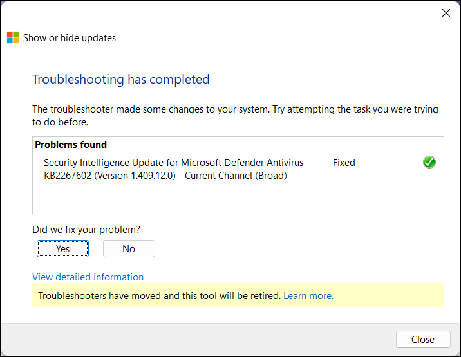This screenshot has height=357, width=461.
Task: Click the Microsoft logo icon
Action: [x=13, y=37]
